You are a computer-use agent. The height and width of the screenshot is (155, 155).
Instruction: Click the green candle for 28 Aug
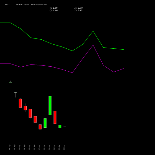tap(45, 123)
